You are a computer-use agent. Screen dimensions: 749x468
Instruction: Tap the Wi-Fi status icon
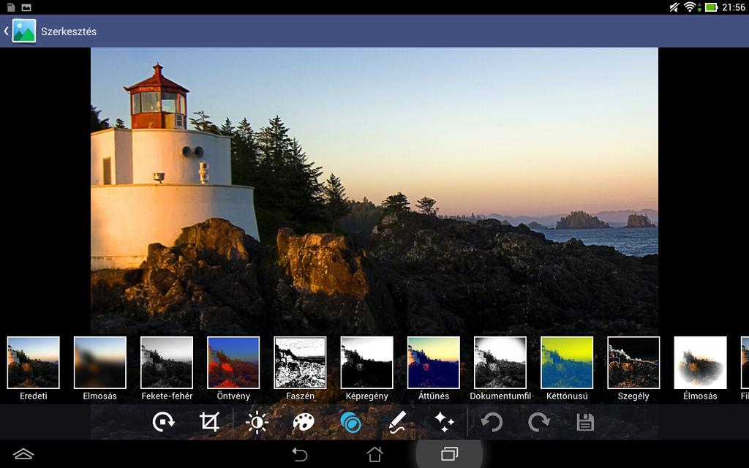point(689,7)
